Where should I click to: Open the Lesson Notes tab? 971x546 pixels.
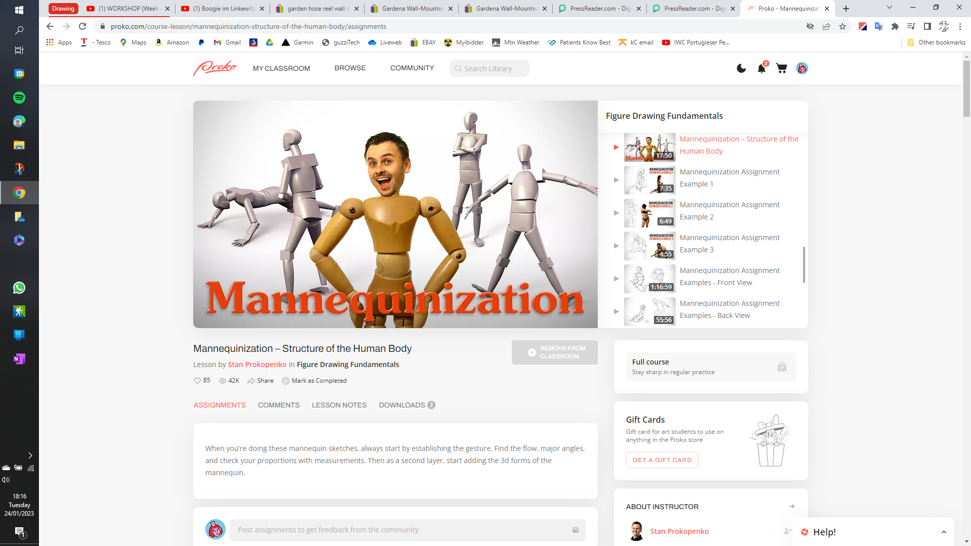coord(339,405)
